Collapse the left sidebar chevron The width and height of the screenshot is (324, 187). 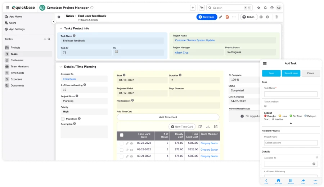point(54,22)
